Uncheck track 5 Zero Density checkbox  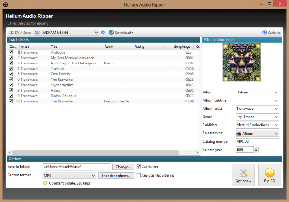click(11, 74)
